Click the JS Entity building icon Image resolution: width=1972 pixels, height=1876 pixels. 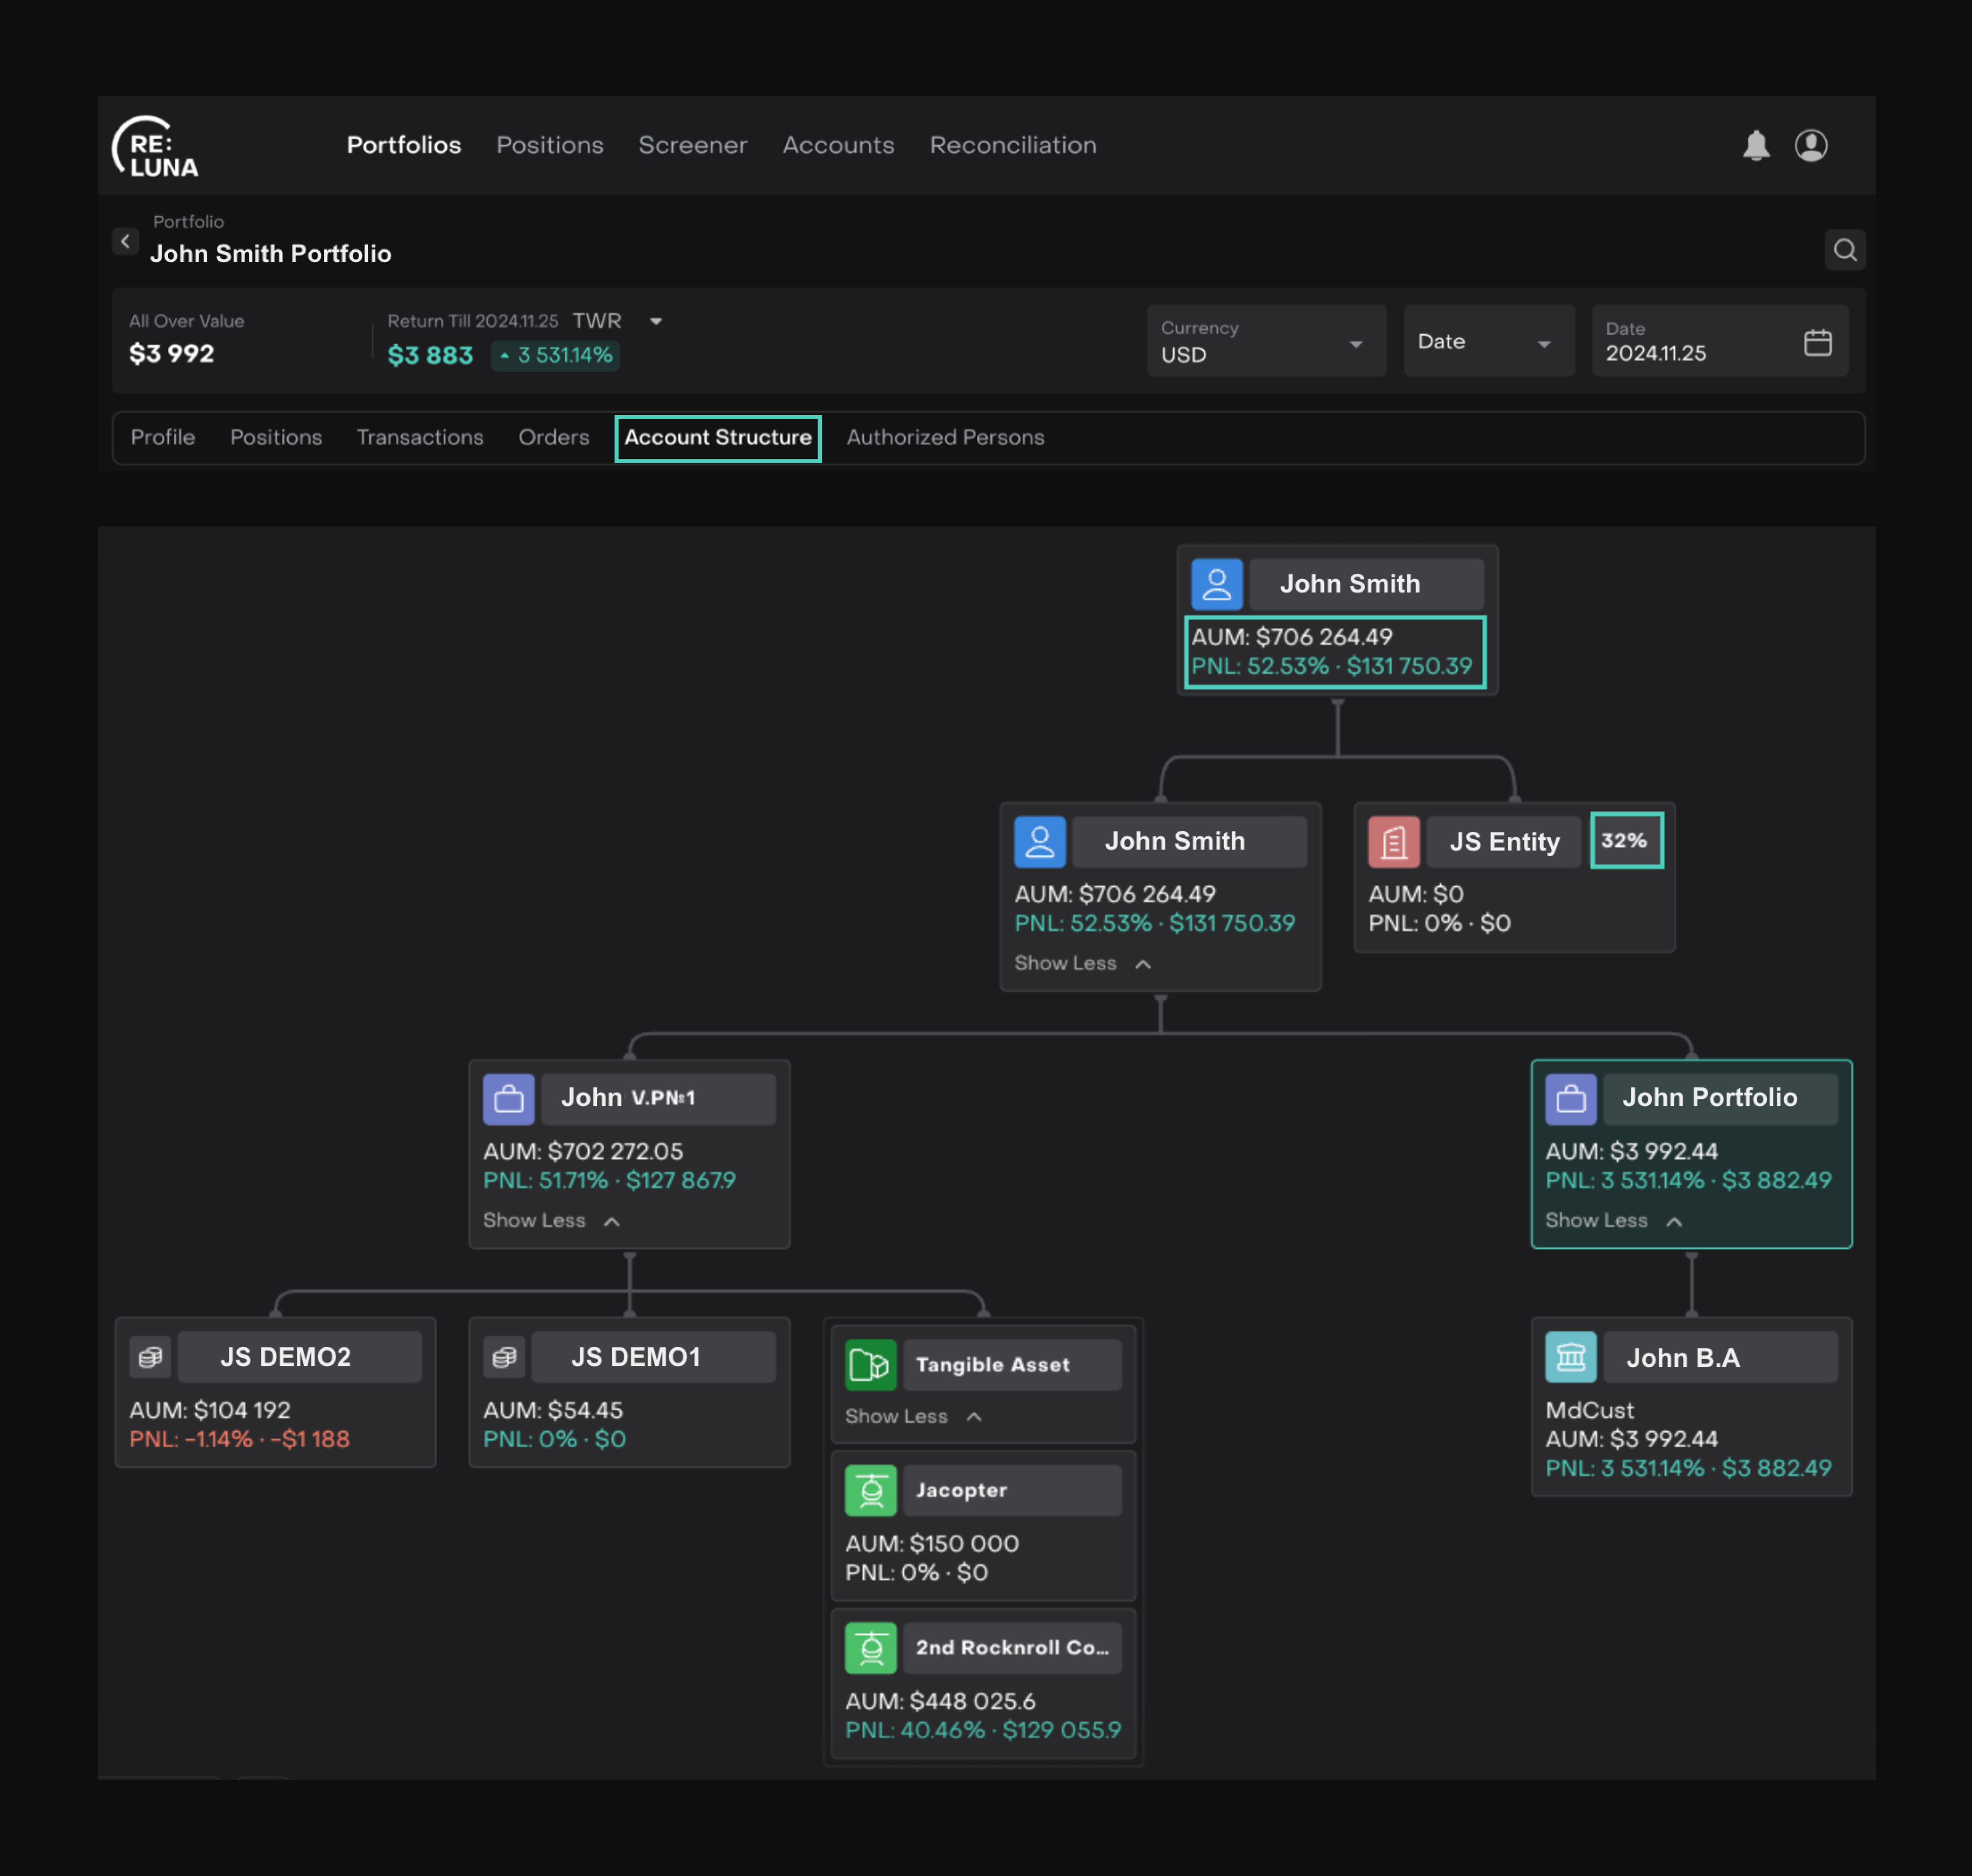(x=1393, y=842)
